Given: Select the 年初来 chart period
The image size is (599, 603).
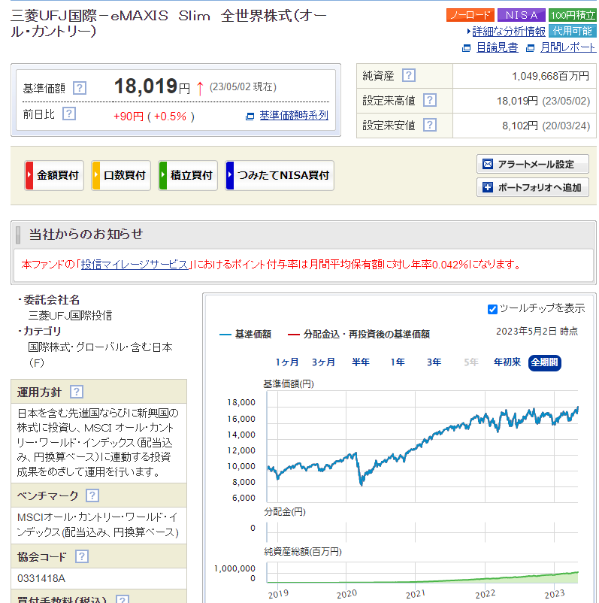Looking at the screenshot, I should pyautogui.click(x=507, y=362).
